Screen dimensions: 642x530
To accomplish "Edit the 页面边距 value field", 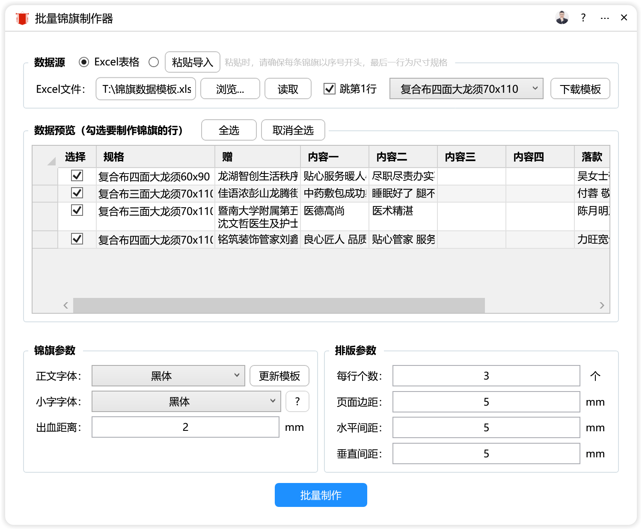I will [486, 402].
